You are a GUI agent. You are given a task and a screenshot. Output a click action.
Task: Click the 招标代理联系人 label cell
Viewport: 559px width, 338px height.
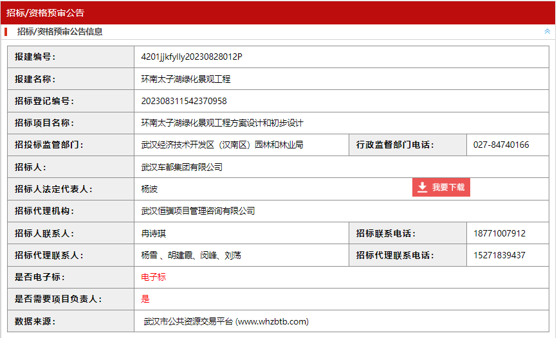[71, 255]
